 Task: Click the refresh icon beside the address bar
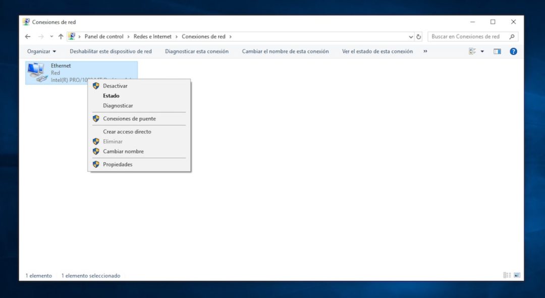(419, 36)
